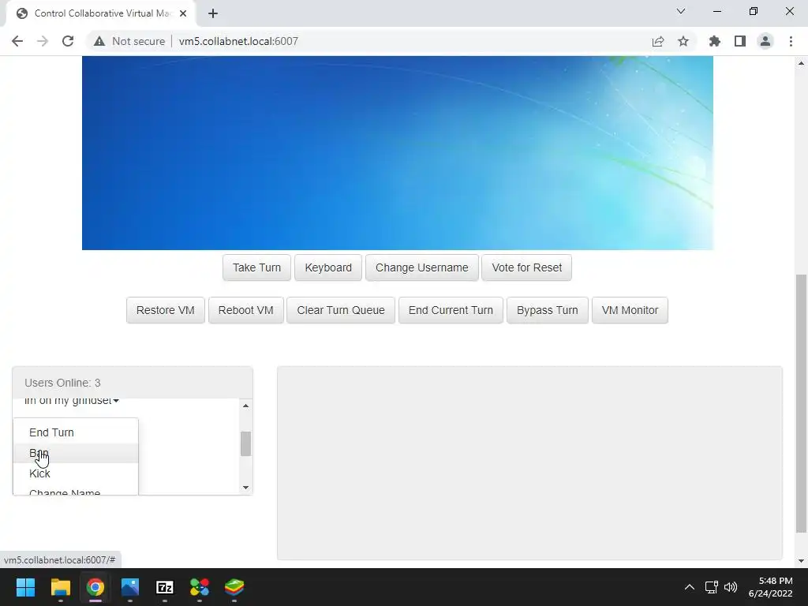Image resolution: width=808 pixels, height=606 pixels.
Task: Open the Chrome profile avatar
Action: click(x=765, y=41)
